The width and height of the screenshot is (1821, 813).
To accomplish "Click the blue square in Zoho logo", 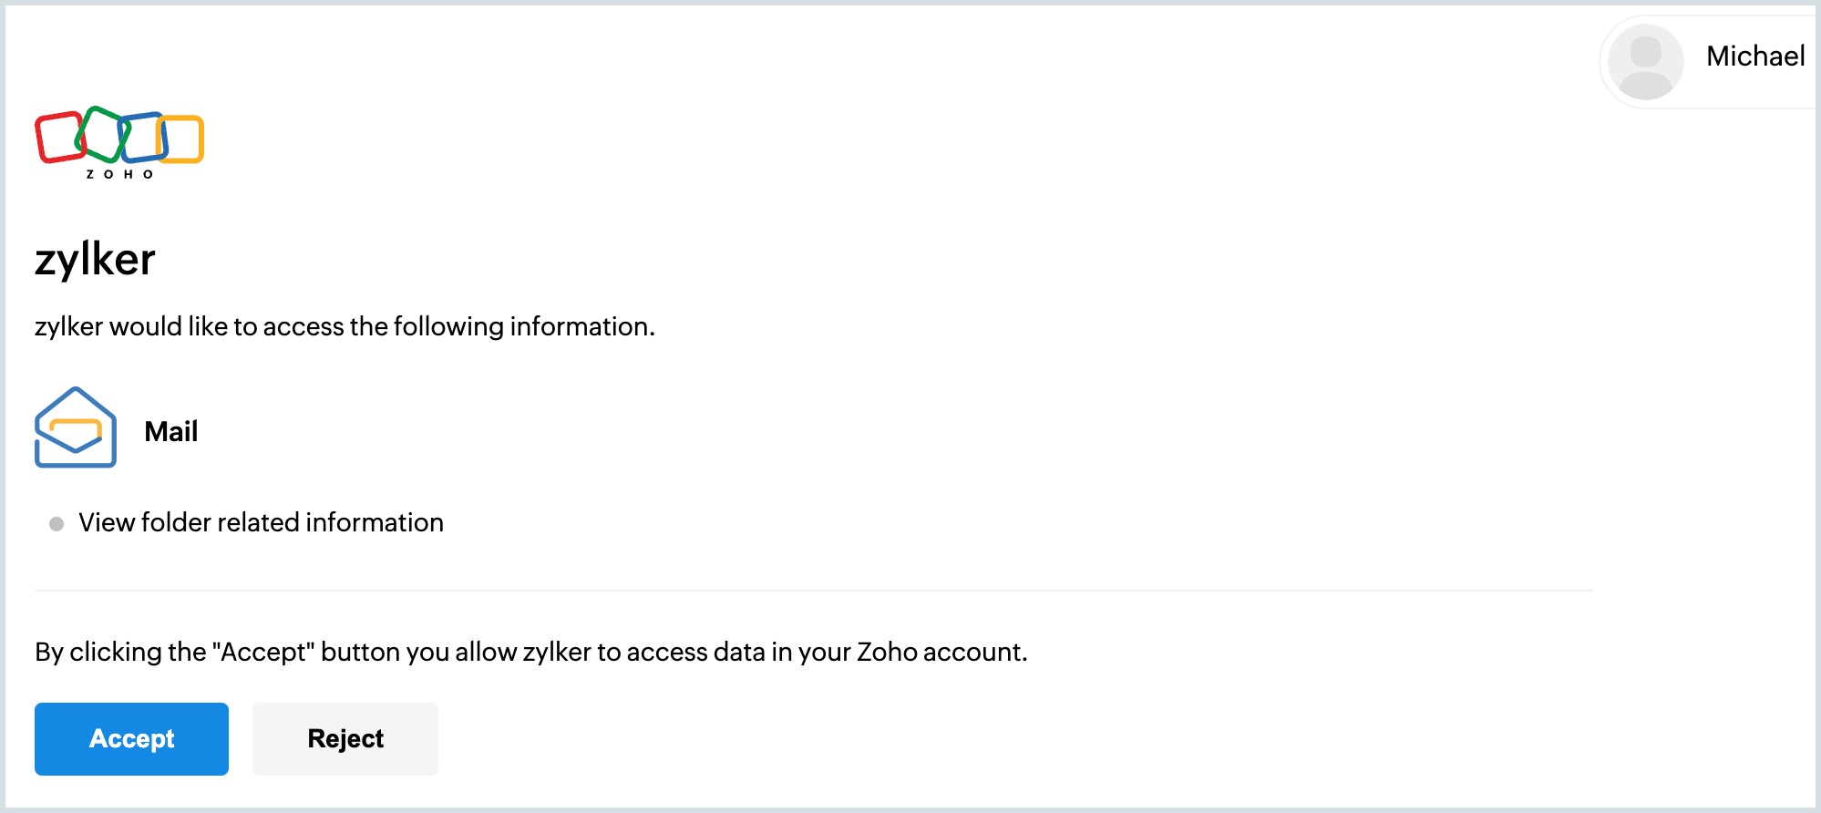I will pos(143,137).
